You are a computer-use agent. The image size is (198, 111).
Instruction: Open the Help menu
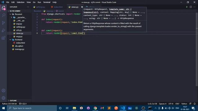54,2
